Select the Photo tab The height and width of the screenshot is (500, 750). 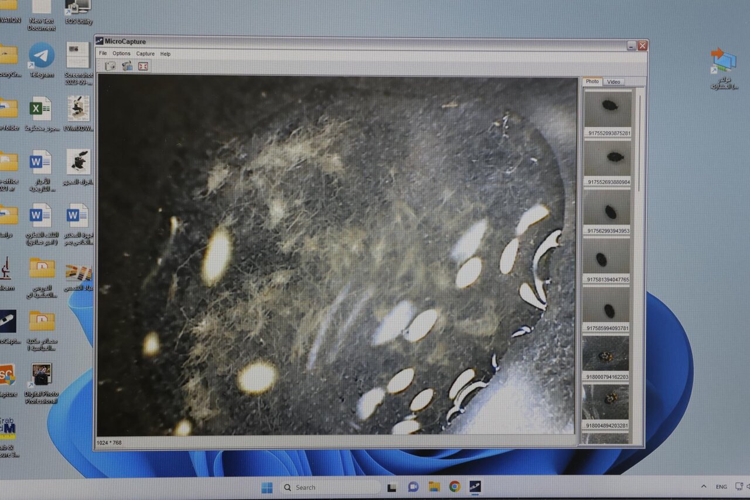tap(592, 81)
